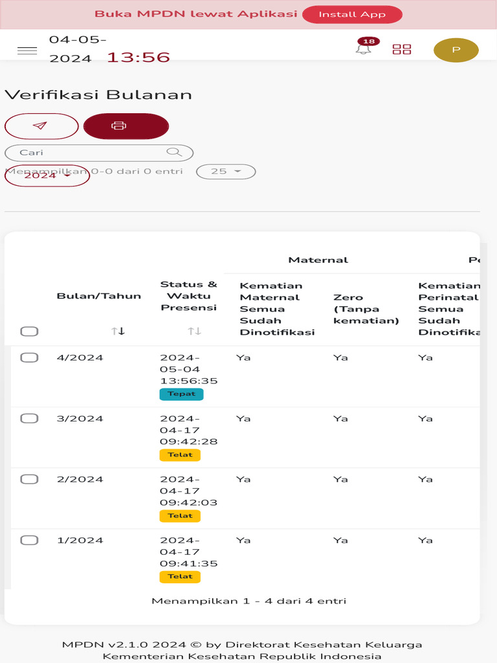Click the Tepat status badge

[x=181, y=394]
